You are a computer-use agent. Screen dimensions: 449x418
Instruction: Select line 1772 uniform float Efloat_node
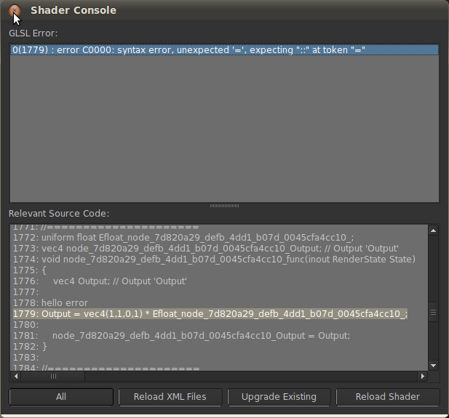pyautogui.click(x=183, y=238)
